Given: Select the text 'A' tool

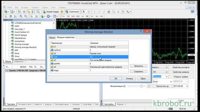Looking at the screenshot, I should 118,12.
